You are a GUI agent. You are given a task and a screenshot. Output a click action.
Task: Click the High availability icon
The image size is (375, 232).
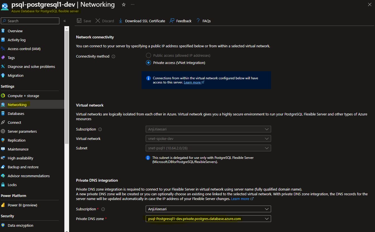click(3, 158)
